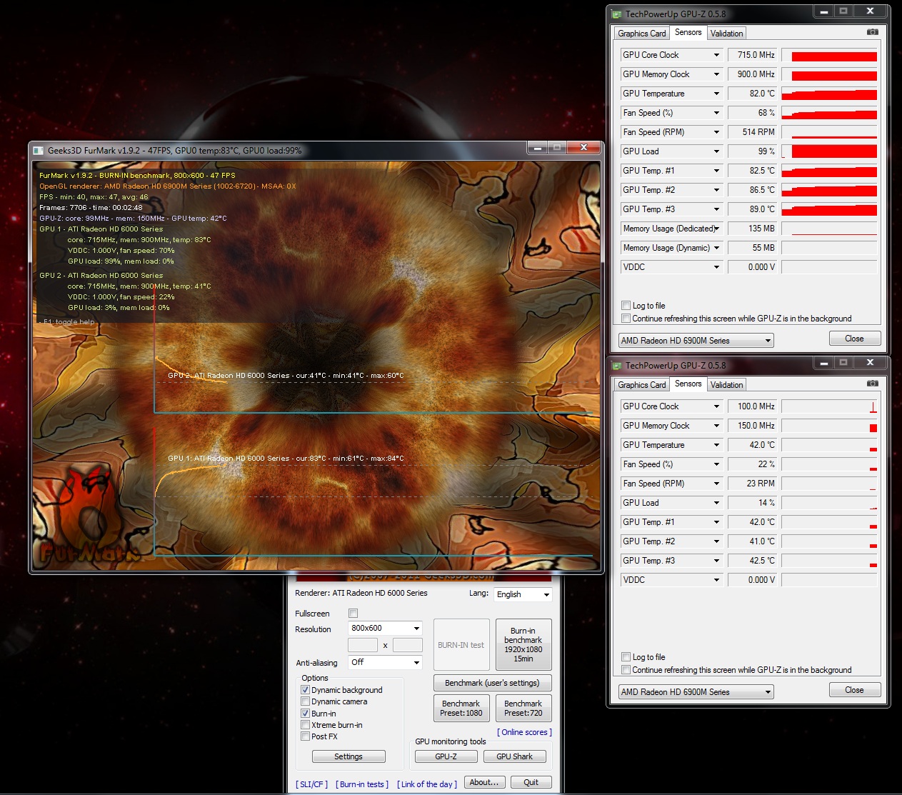Click the camera screenshot icon in bottom GPU-Z window
Image resolution: width=902 pixels, height=795 pixels.
point(872,384)
